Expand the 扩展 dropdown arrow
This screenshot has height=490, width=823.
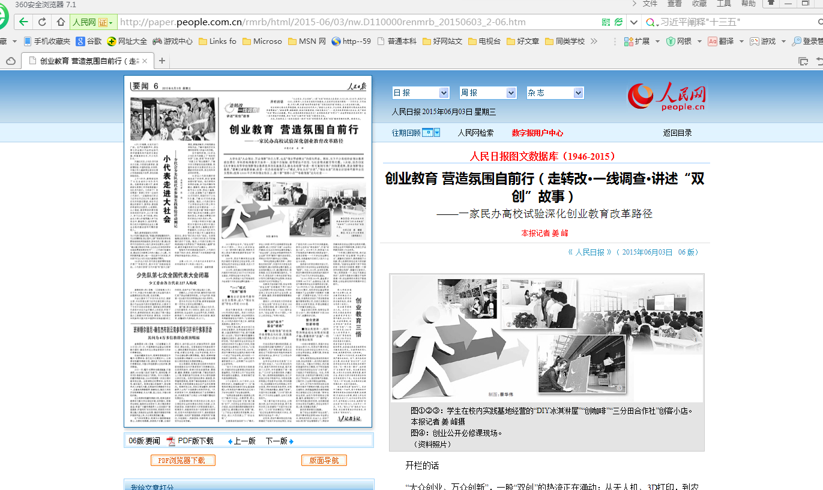pyautogui.click(x=657, y=41)
